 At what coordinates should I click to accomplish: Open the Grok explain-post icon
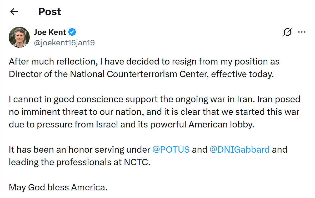[287, 32]
